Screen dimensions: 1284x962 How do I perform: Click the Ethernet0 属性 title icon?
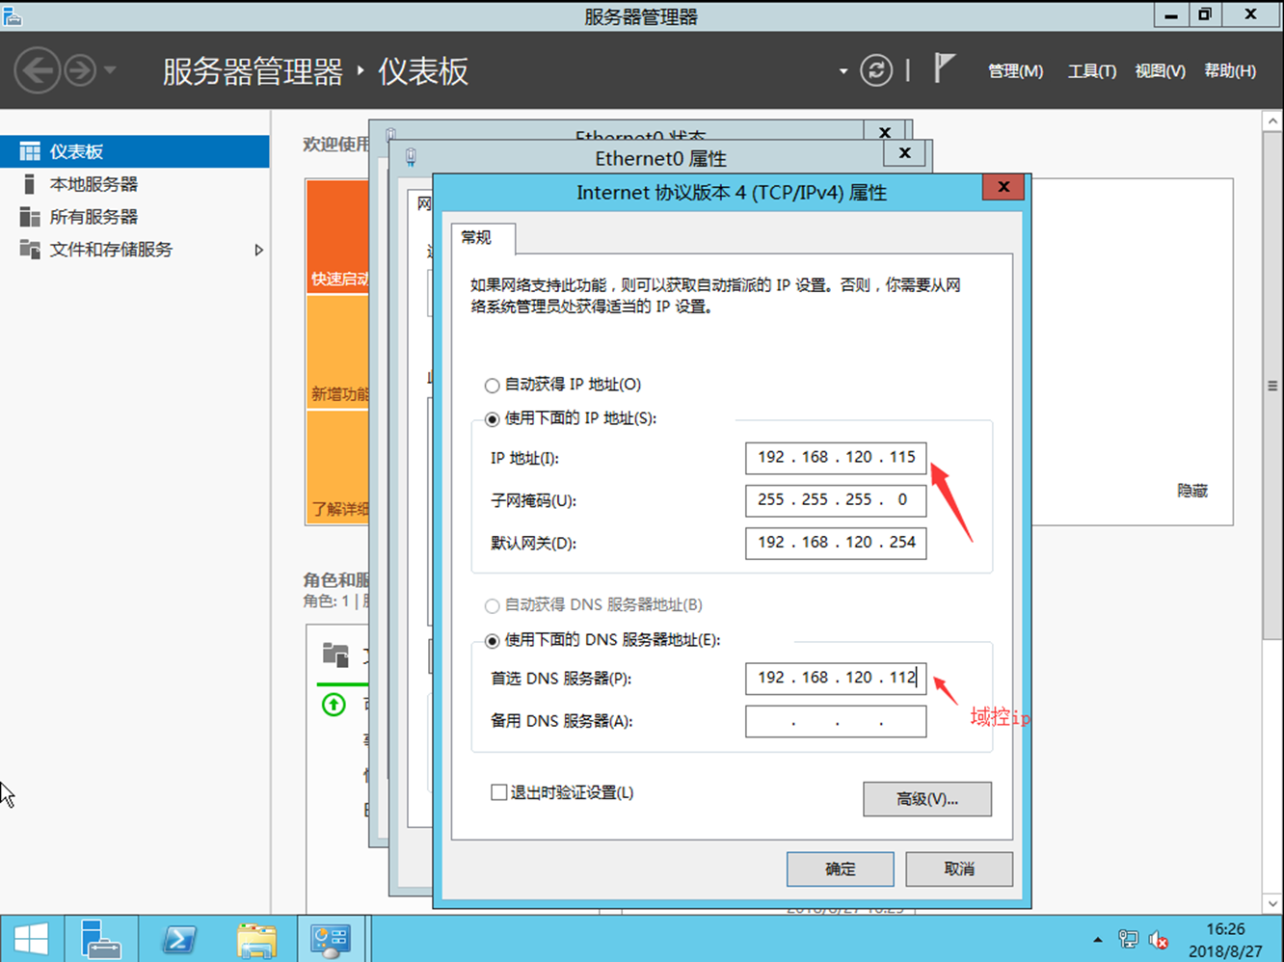412,157
